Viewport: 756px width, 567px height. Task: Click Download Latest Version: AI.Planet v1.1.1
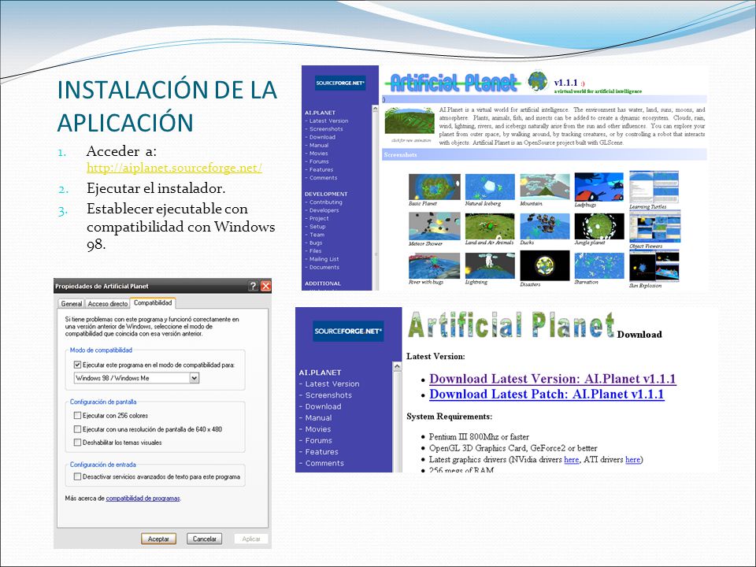553,379
